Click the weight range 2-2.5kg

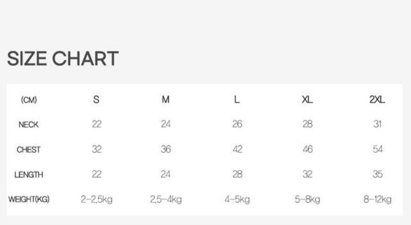pyautogui.click(x=97, y=200)
